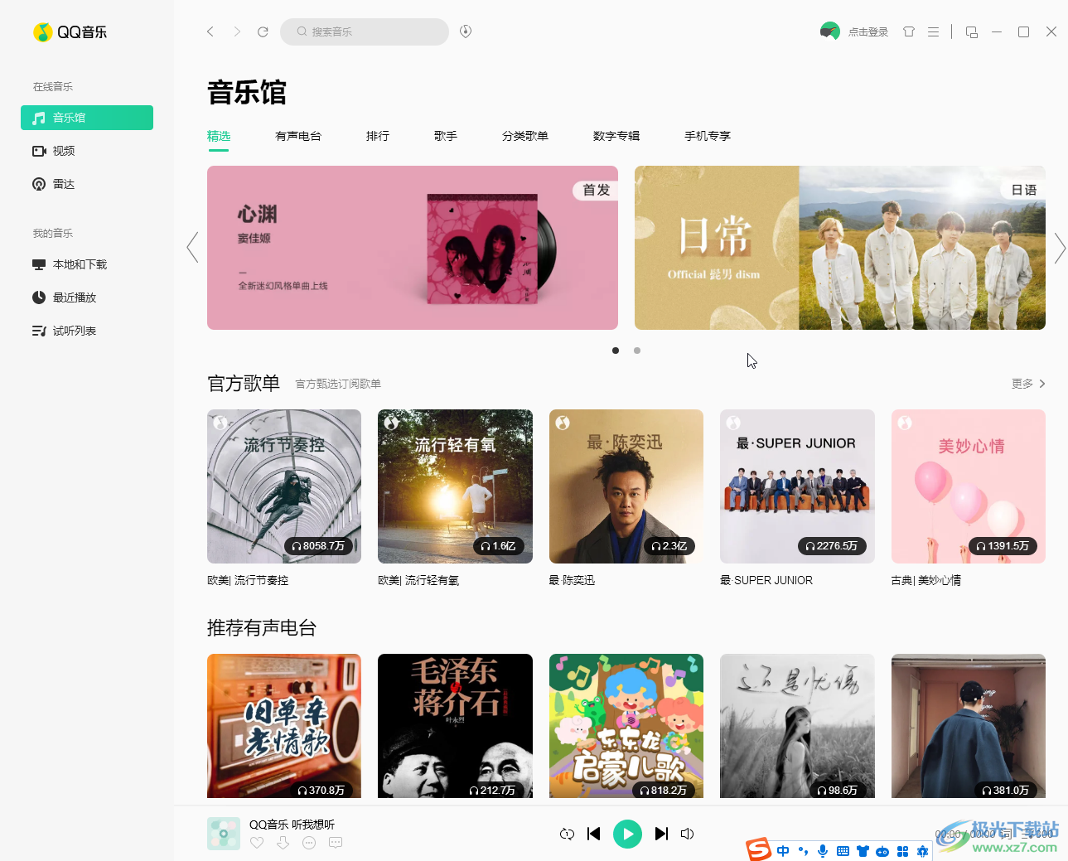
Task: Click the QQ音乐 logo
Action: tap(70, 31)
